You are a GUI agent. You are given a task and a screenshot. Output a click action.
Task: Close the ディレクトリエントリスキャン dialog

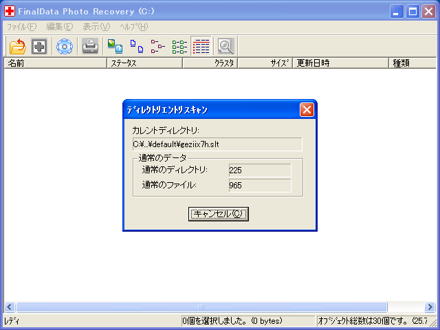pos(307,110)
